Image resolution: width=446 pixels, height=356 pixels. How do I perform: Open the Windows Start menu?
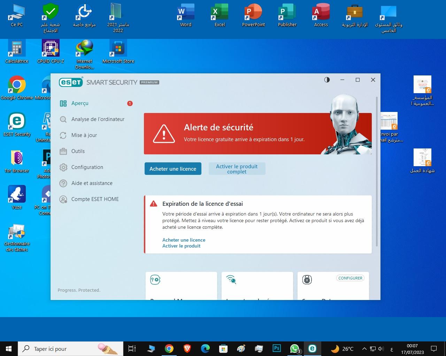[8, 348]
